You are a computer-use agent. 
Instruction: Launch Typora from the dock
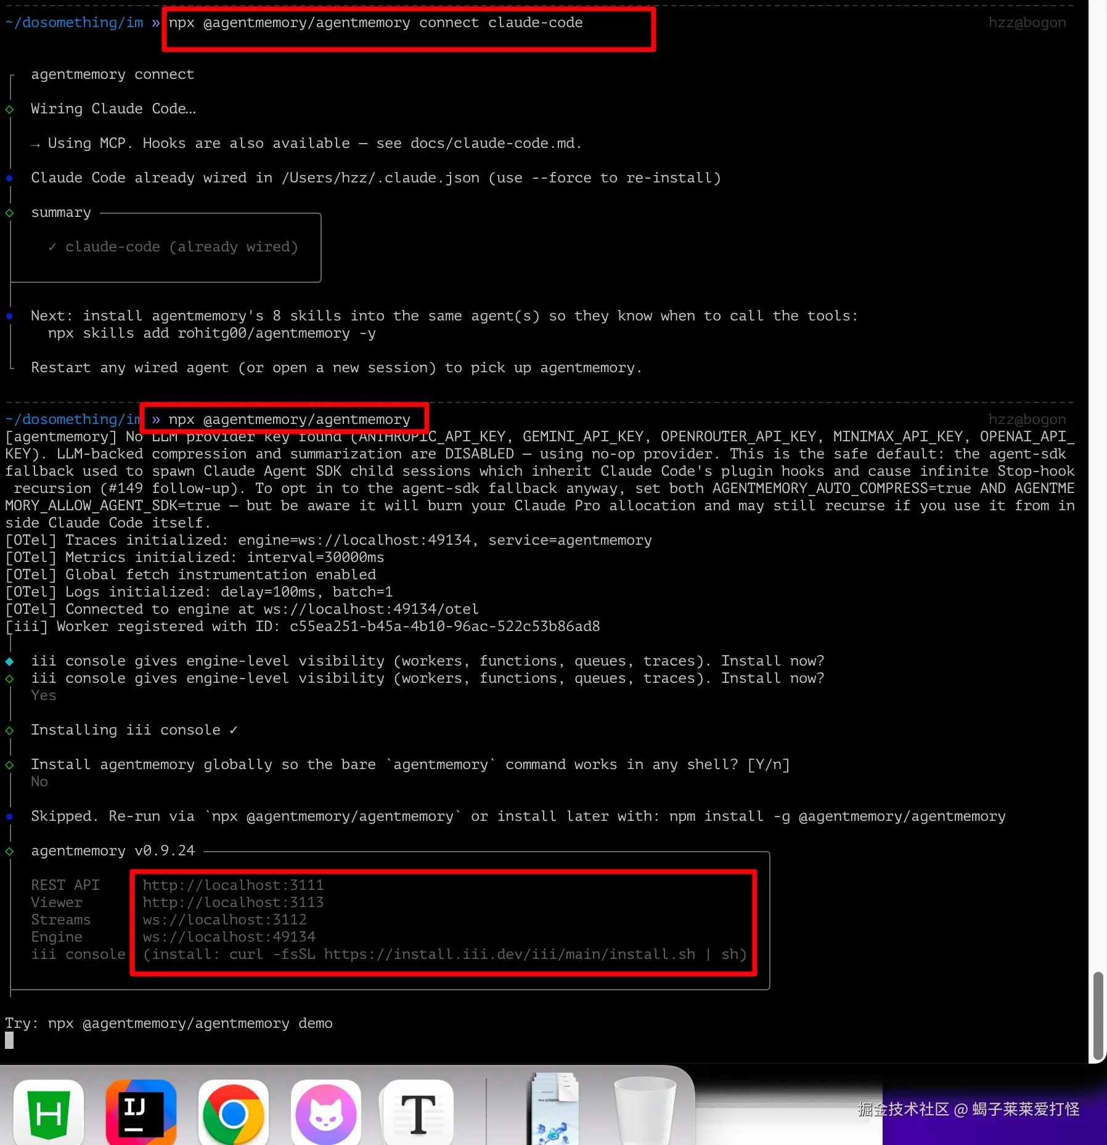click(418, 1113)
